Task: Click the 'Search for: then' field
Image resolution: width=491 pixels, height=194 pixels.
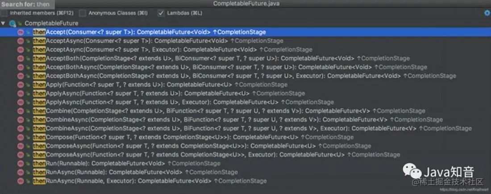Action: 27,4
